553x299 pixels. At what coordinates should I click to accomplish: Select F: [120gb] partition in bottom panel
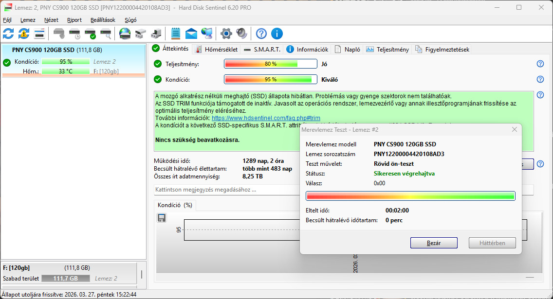[69, 273]
